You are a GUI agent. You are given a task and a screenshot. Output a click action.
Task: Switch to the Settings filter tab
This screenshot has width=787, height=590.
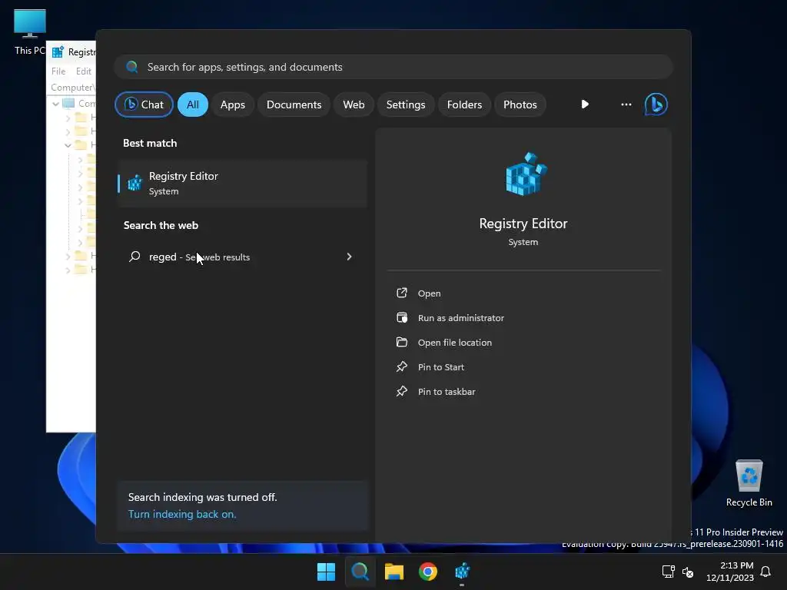tap(406, 104)
